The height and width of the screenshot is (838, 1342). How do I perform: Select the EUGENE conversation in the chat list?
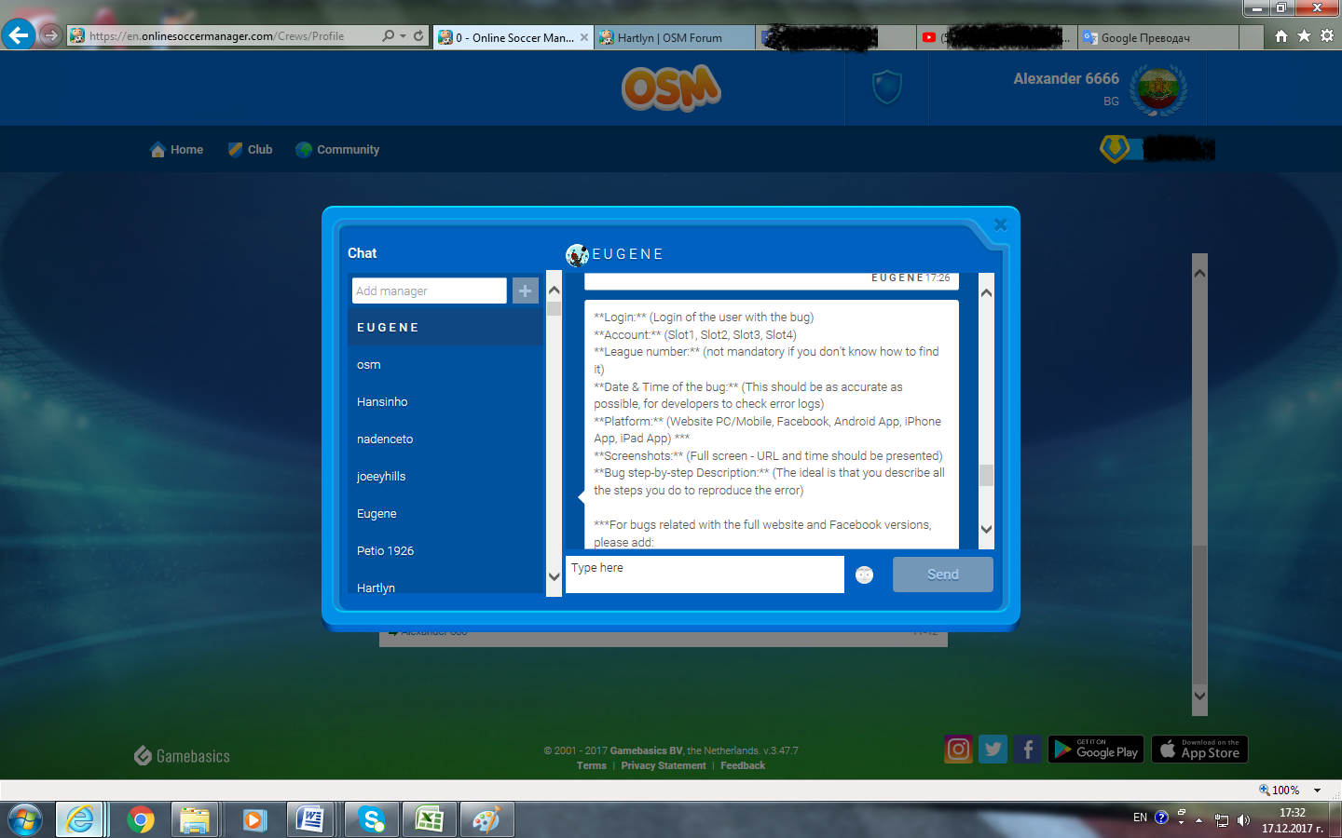pos(445,327)
